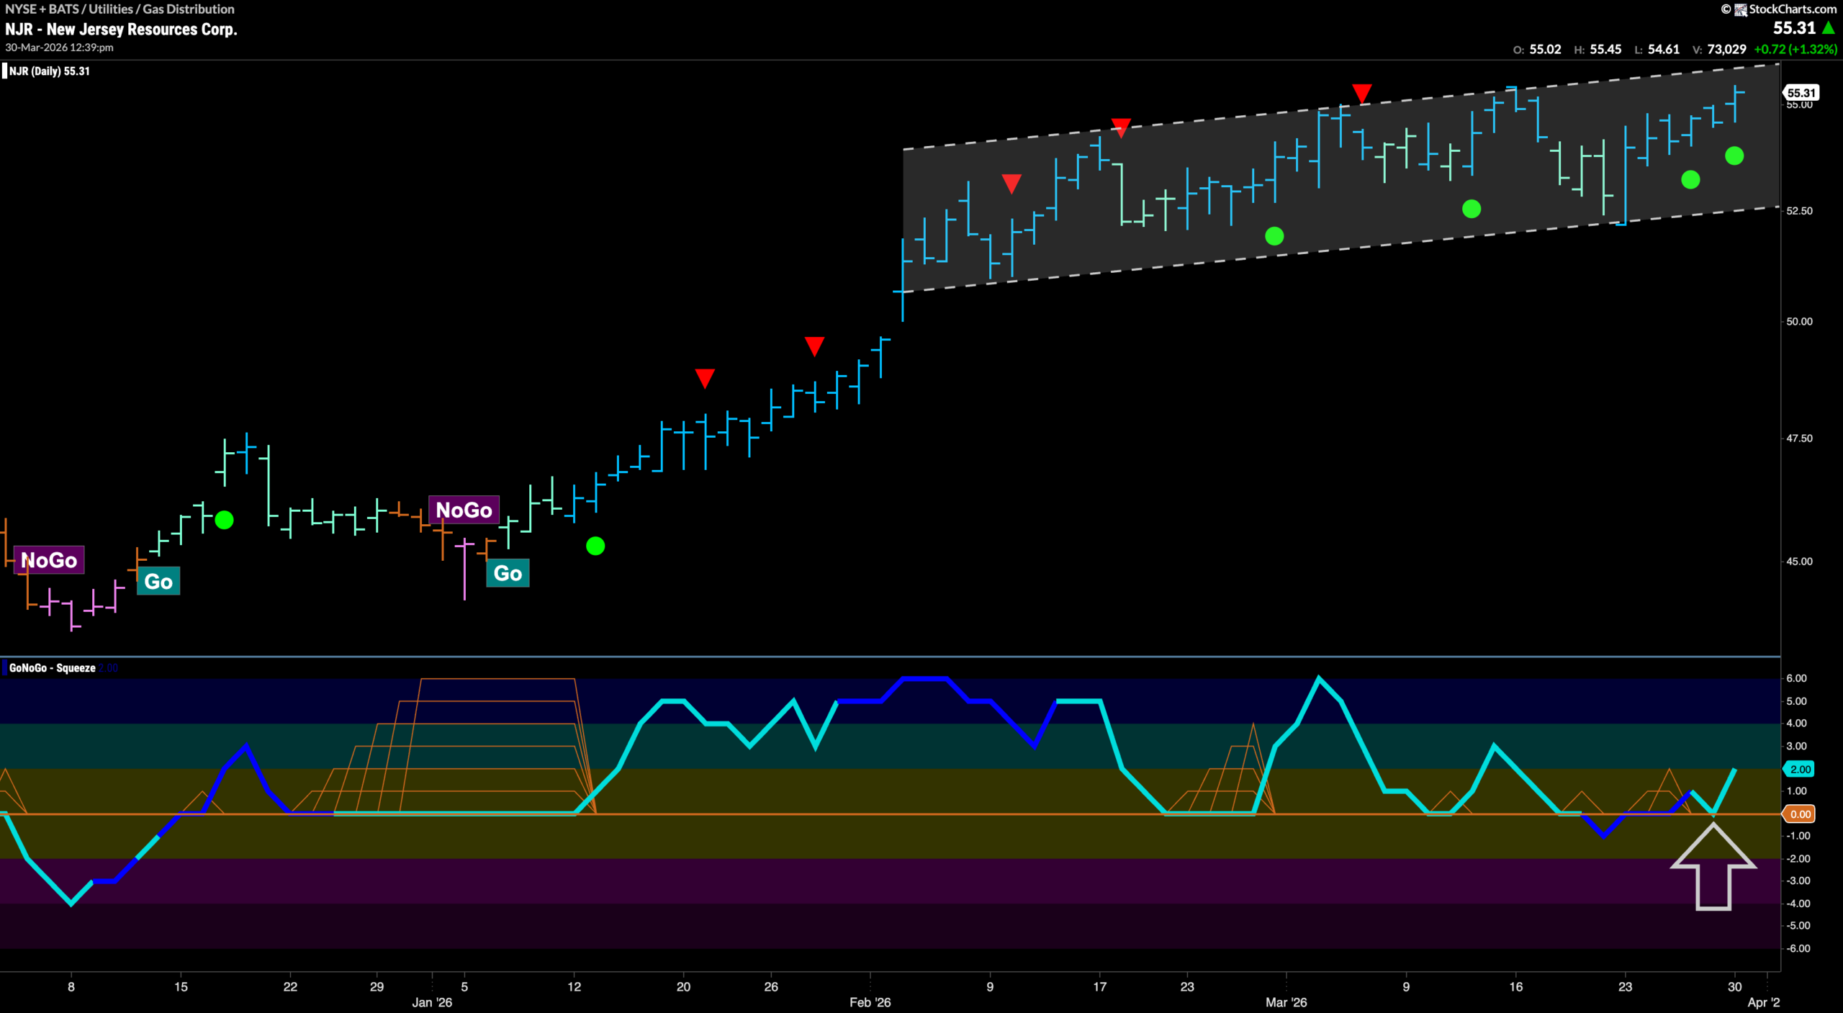1843x1013 pixels.
Task: Click the green up arrow beside last price
Action: 1829,28
